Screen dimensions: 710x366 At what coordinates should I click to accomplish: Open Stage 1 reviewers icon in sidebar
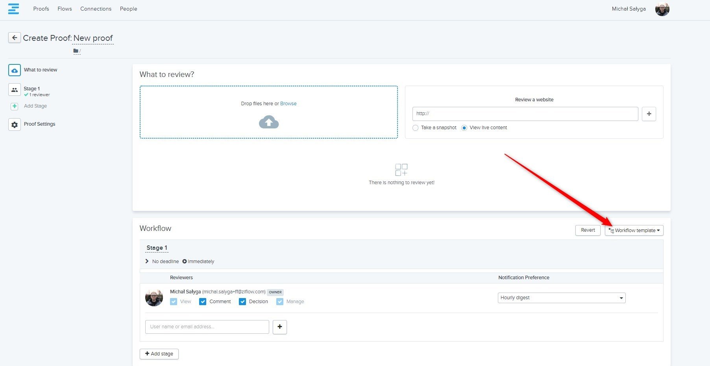(15, 90)
